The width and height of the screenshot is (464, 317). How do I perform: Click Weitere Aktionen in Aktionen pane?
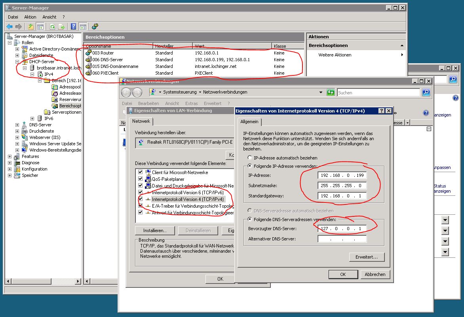click(335, 55)
